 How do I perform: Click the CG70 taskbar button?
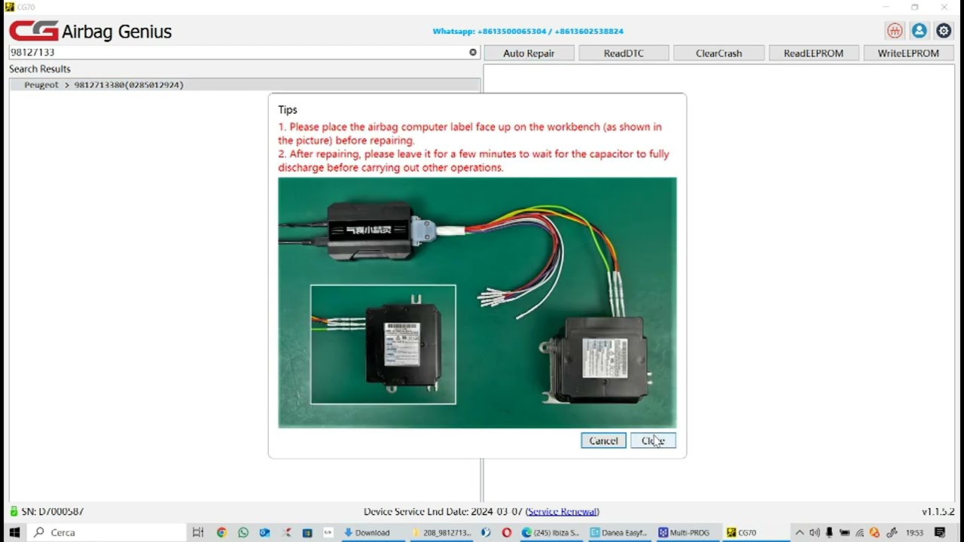[755, 532]
